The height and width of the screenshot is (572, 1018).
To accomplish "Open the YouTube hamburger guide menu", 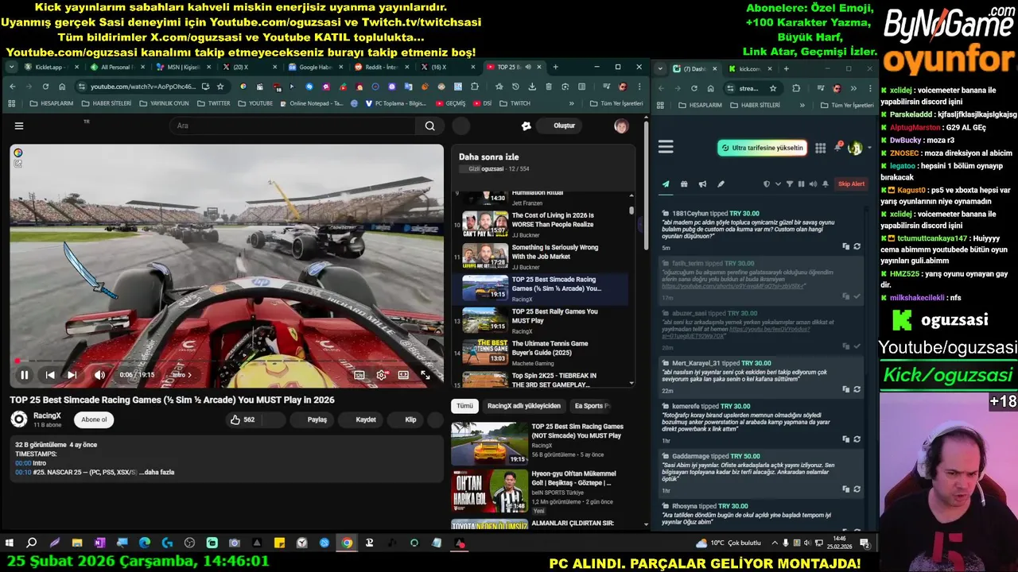I will 19,126.
